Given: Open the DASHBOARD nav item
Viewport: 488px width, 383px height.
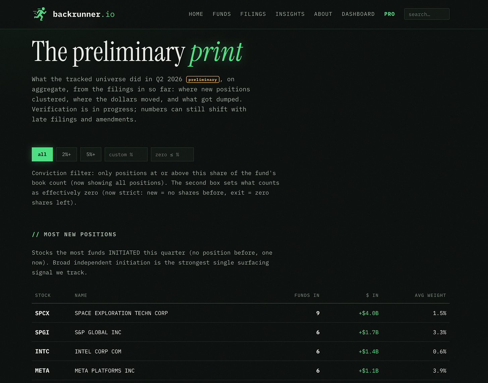Looking at the screenshot, I should tap(358, 14).
